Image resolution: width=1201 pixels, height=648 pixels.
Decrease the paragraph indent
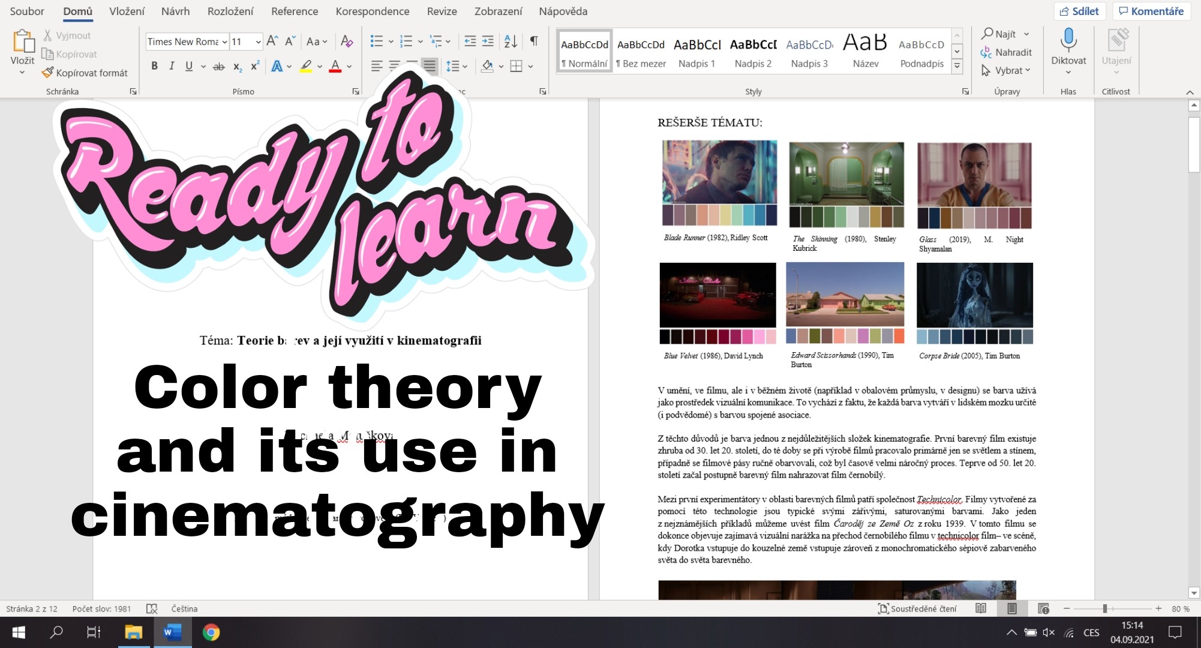pyautogui.click(x=470, y=41)
